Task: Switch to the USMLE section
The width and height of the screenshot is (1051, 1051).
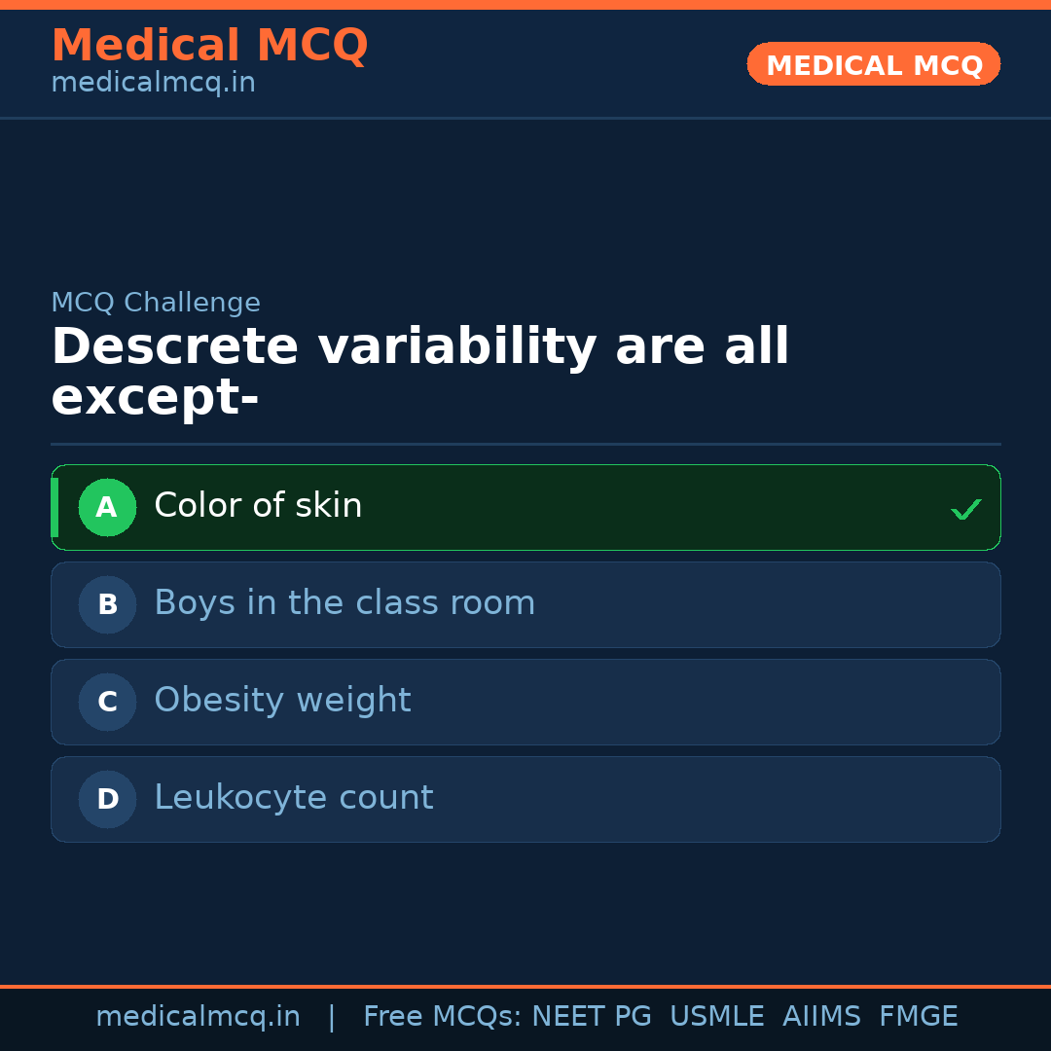Action: [x=717, y=1015]
